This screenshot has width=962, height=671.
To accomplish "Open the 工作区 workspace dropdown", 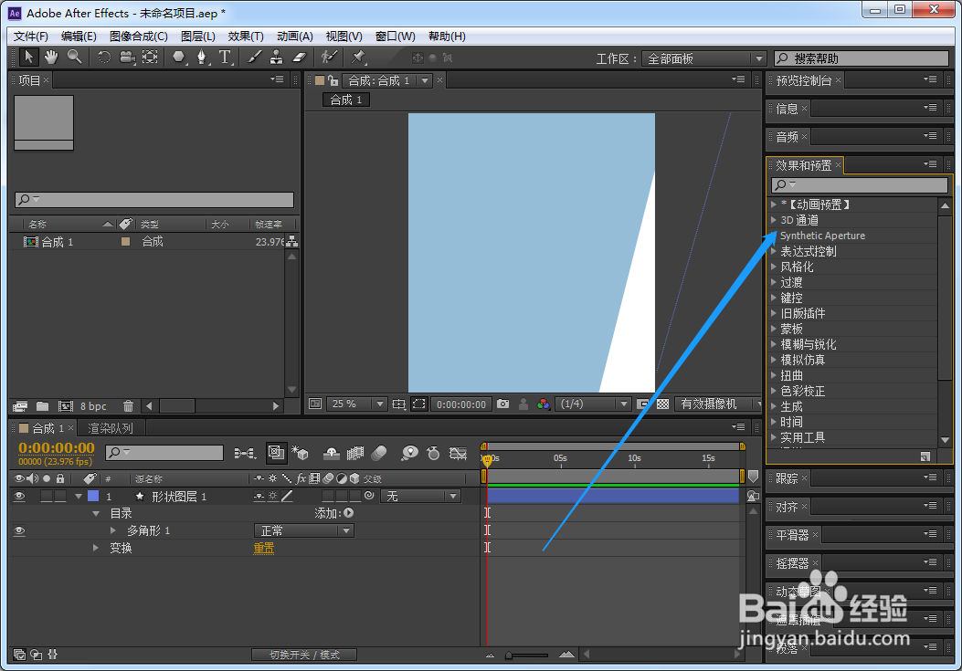I will coord(704,58).
